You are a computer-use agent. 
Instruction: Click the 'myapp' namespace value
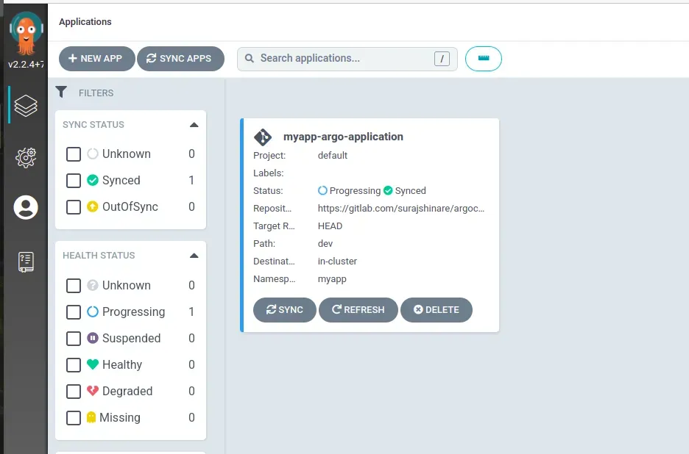332,279
